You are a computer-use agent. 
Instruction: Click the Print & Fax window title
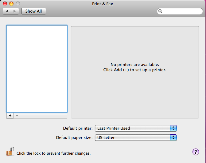tap(103, 4)
